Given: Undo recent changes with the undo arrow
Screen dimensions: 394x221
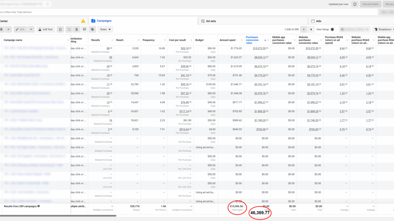Looking at the screenshot, I should click(69, 29).
